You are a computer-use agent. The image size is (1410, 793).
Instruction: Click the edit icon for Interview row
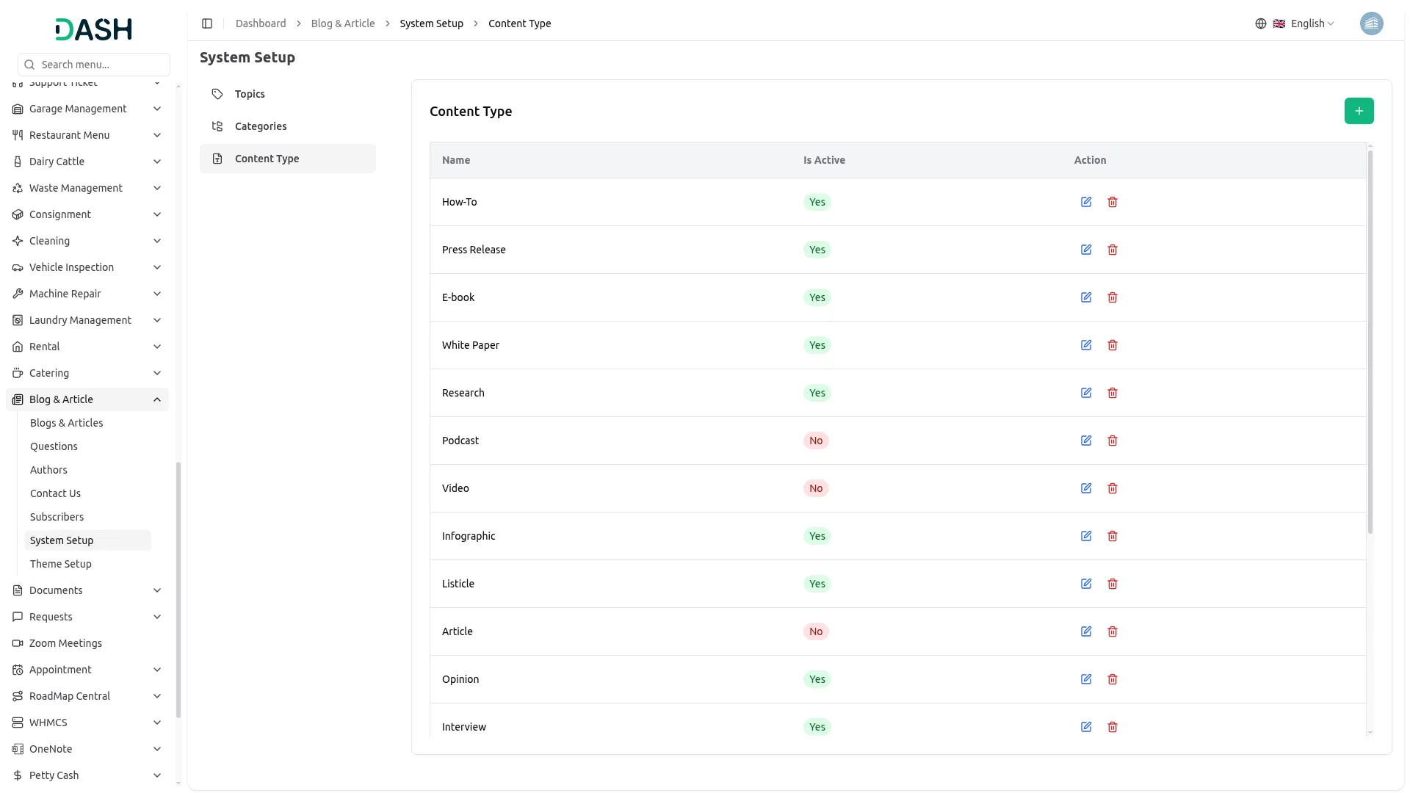(x=1086, y=727)
